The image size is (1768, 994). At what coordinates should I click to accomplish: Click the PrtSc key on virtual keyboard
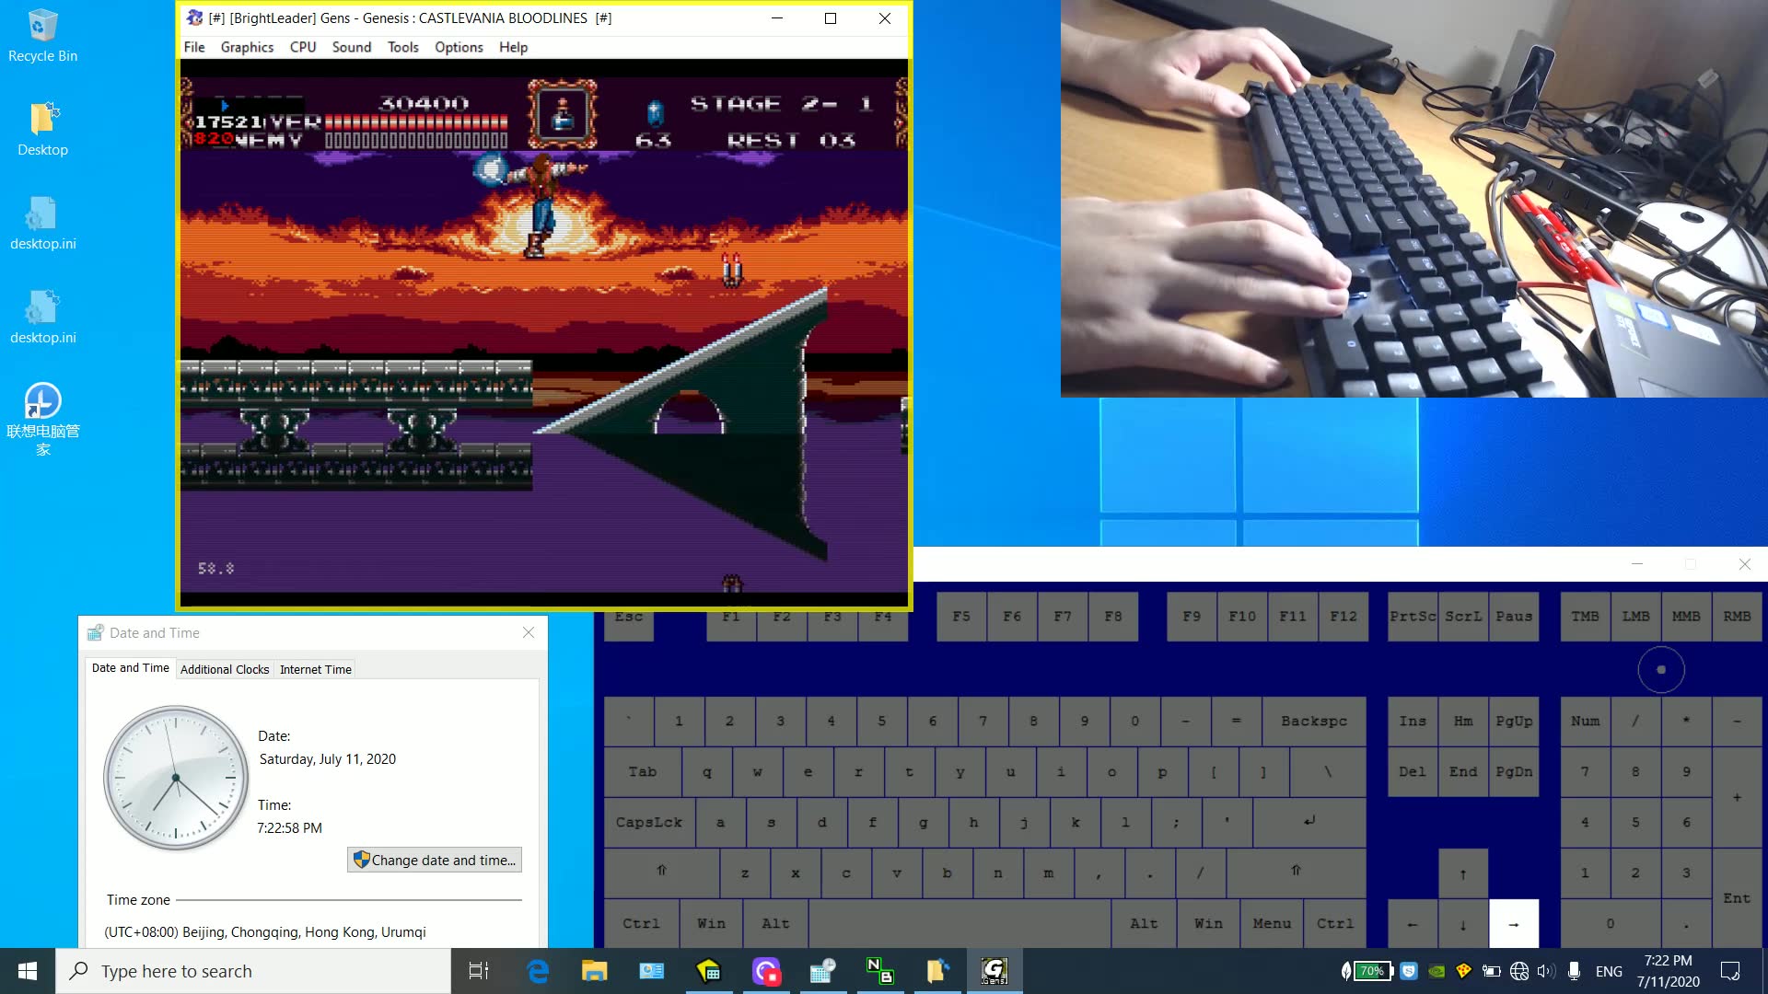point(1413,617)
